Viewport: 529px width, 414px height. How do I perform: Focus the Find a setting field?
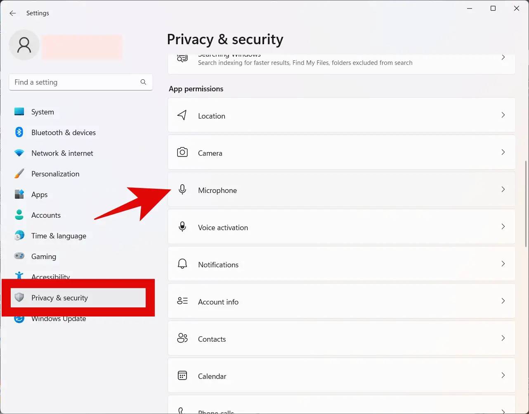pos(81,82)
